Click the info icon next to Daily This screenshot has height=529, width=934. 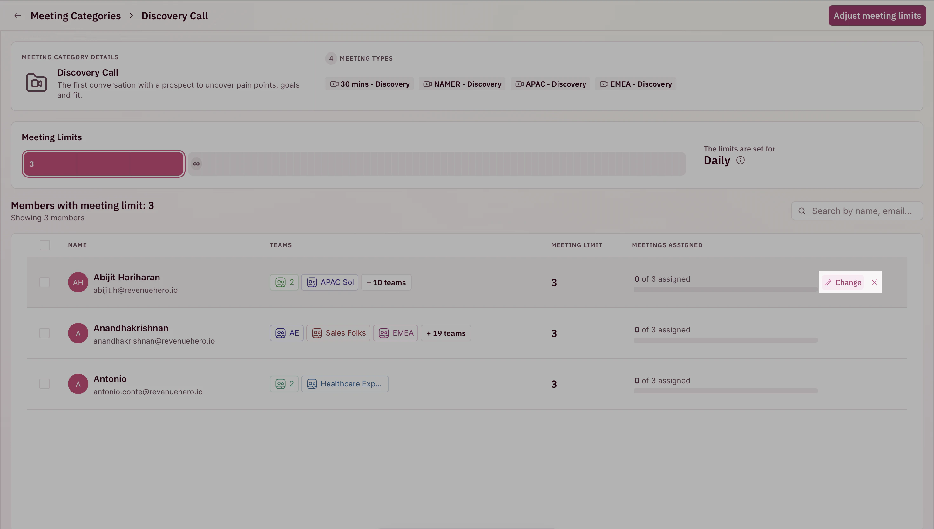click(741, 160)
